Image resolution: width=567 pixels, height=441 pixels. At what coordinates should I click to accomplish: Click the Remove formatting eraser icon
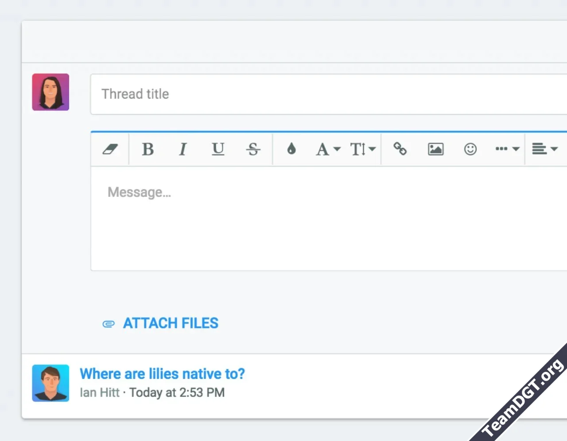110,149
